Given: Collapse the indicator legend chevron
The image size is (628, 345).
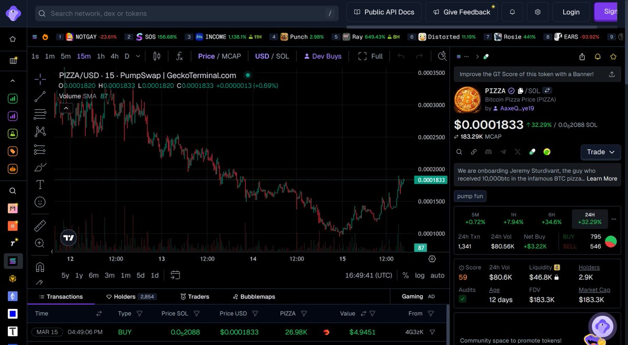Looking at the screenshot, I should pyautogui.click(x=66, y=108).
